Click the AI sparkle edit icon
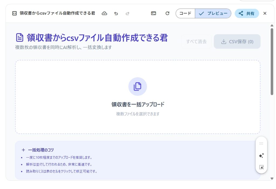This screenshot has height=189, width=276. point(261,155)
